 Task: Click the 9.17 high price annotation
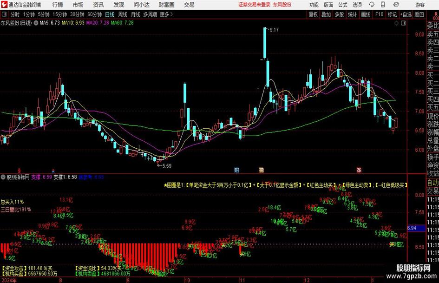[274, 30]
